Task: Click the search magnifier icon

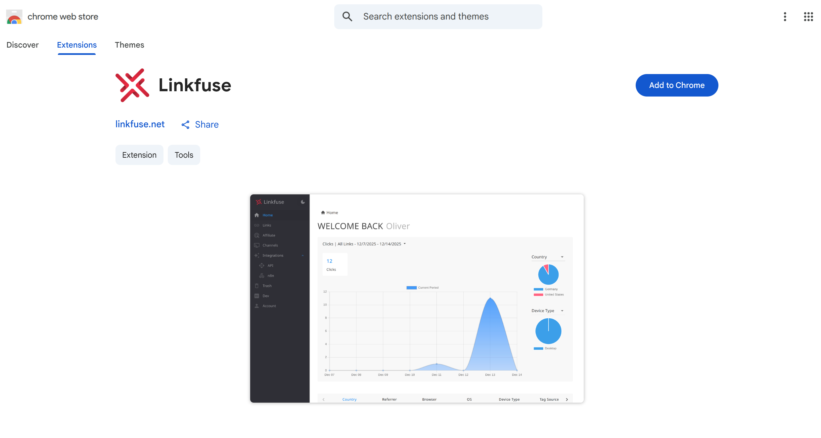Action: 347,17
